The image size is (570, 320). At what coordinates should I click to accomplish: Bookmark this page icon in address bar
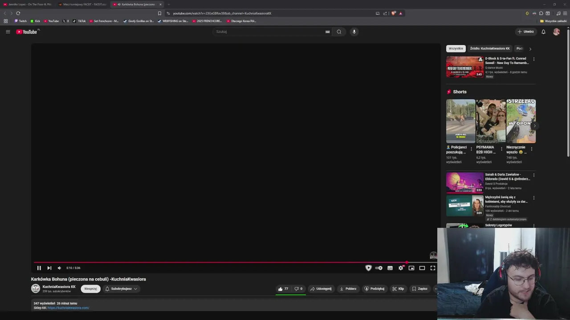tap(159, 13)
